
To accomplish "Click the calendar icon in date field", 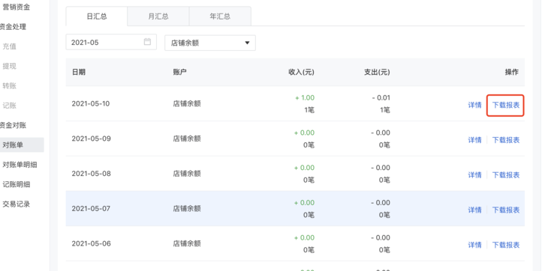I will coord(147,42).
